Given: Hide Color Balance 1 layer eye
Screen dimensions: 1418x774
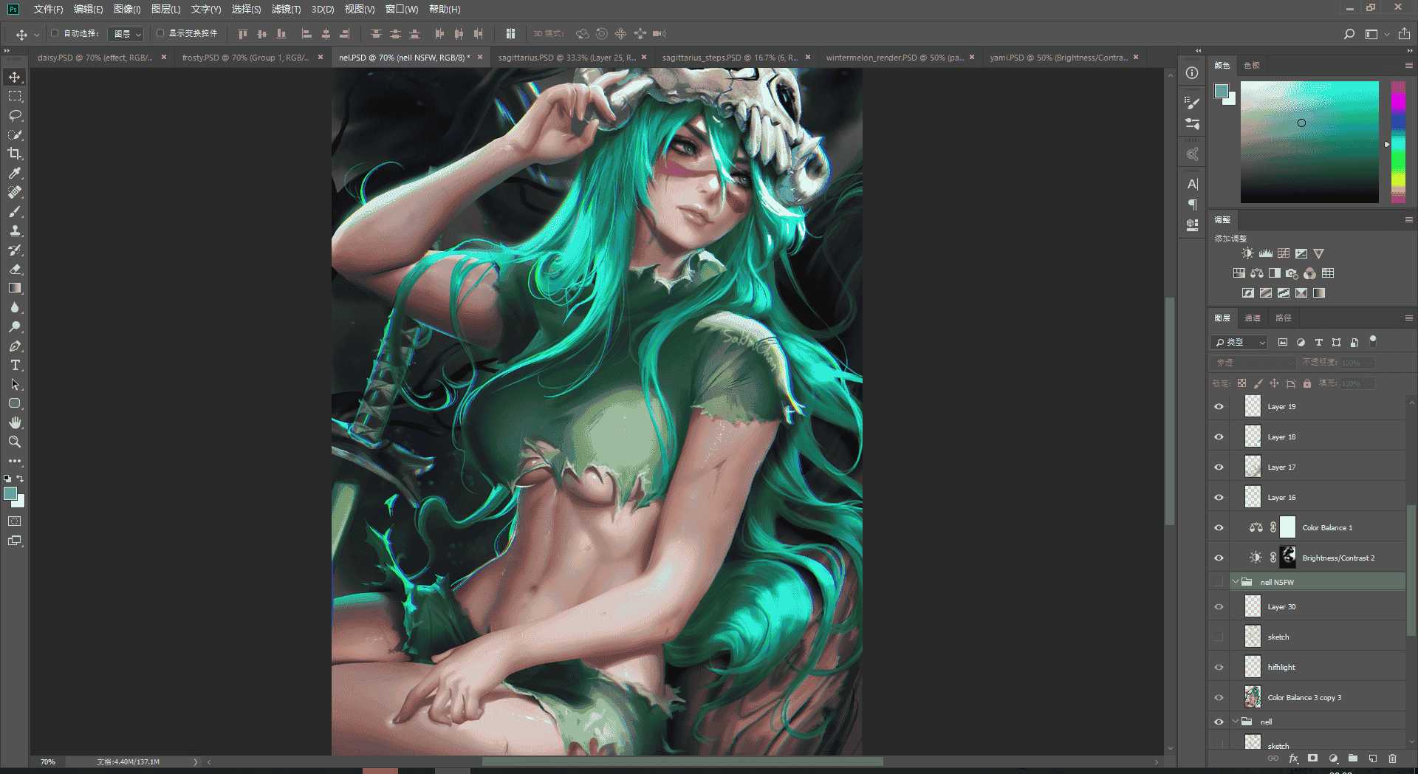Looking at the screenshot, I should click(1219, 527).
